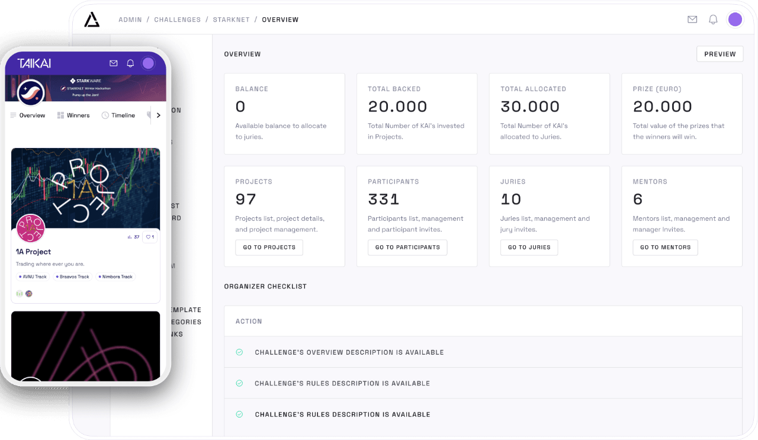Open the mail icon in the admin header

click(x=692, y=20)
